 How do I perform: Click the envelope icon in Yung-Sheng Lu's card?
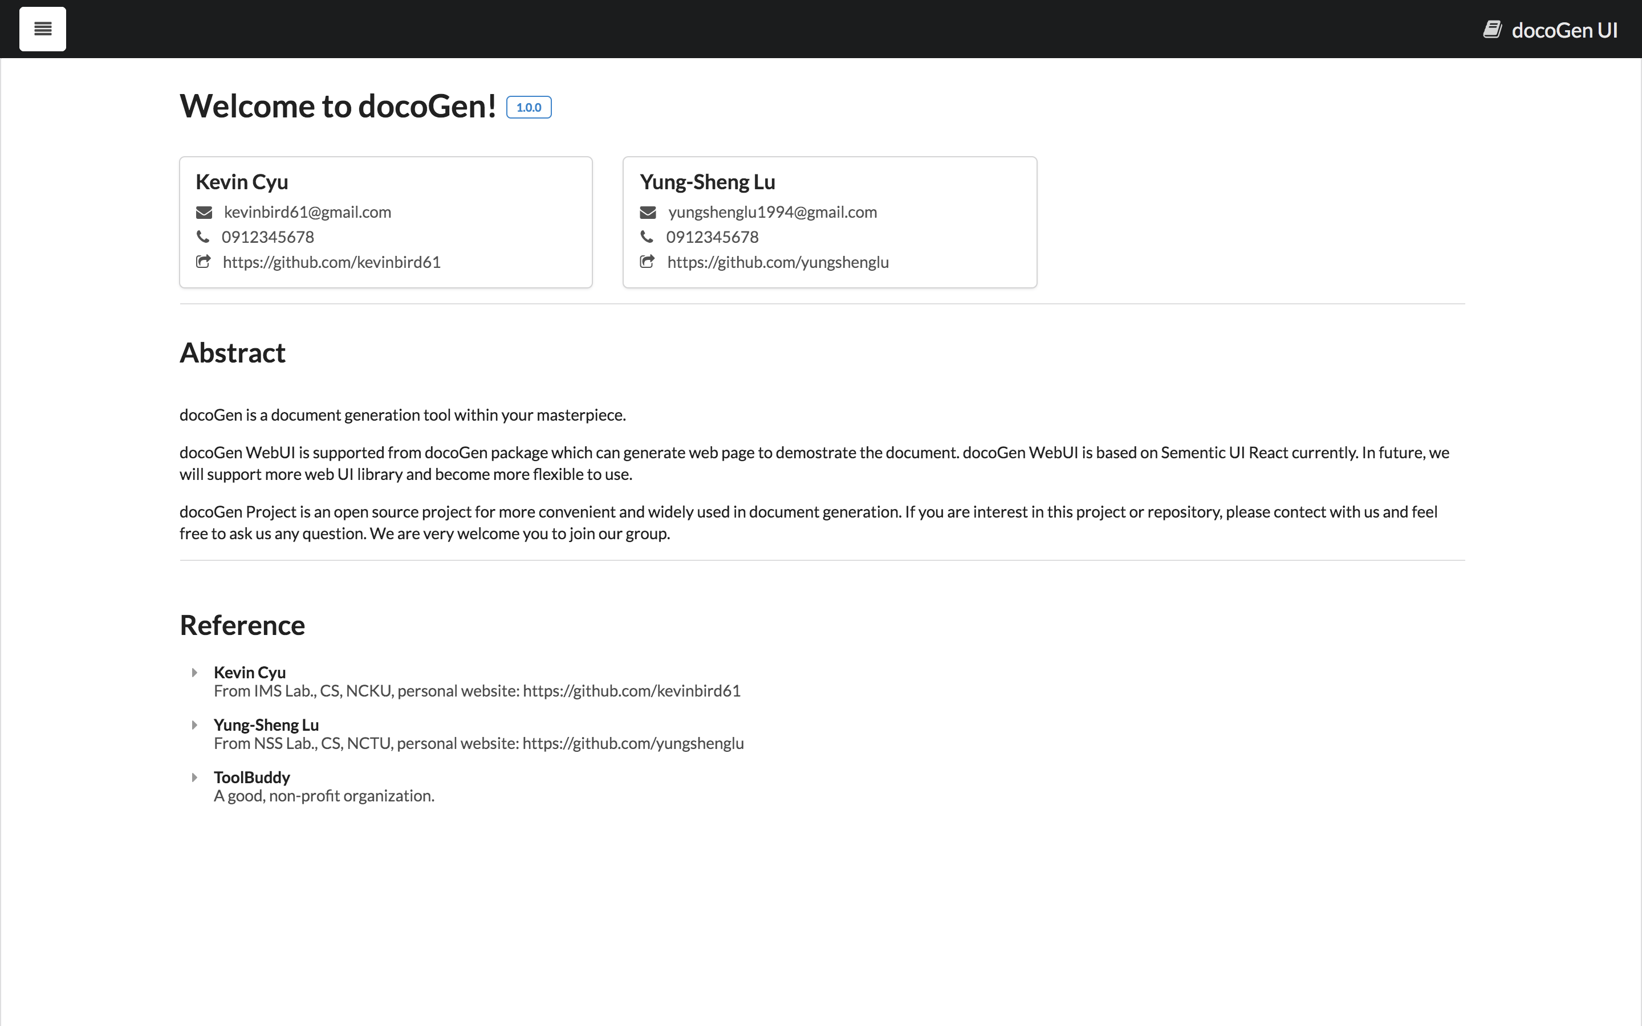[x=647, y=213]
